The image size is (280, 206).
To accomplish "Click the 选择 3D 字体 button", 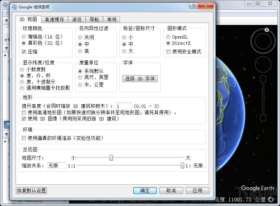I will coord(140,78).
